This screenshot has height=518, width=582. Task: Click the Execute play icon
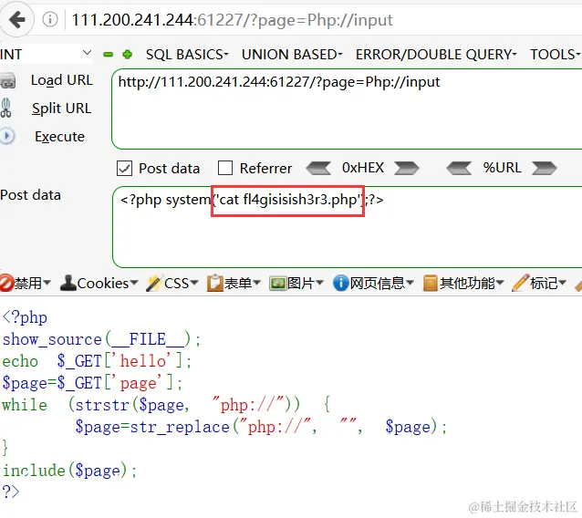pyautogui.click(x=7, y=136)
